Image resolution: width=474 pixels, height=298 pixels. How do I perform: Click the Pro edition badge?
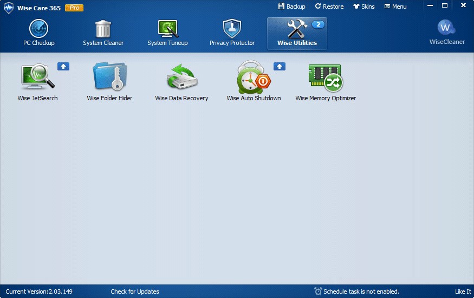74,8
